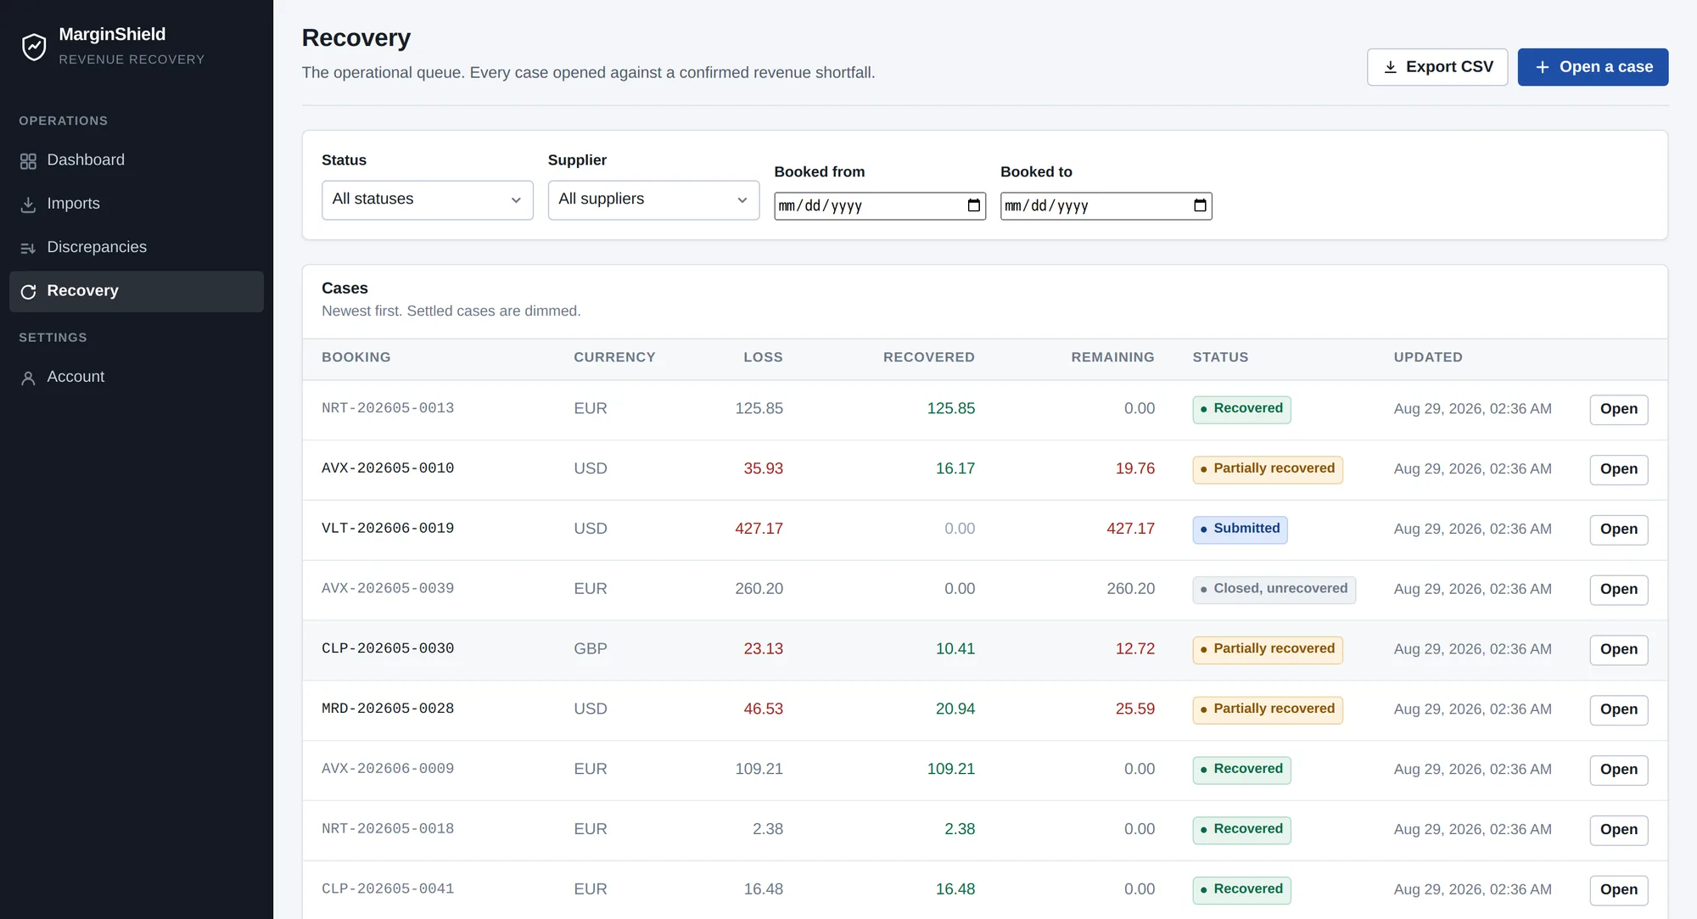Click Recovered badge for NRT-202605-0013
Viewport: 1697px width, 919px height.
pyautogui.click(x=1241, y=409)
